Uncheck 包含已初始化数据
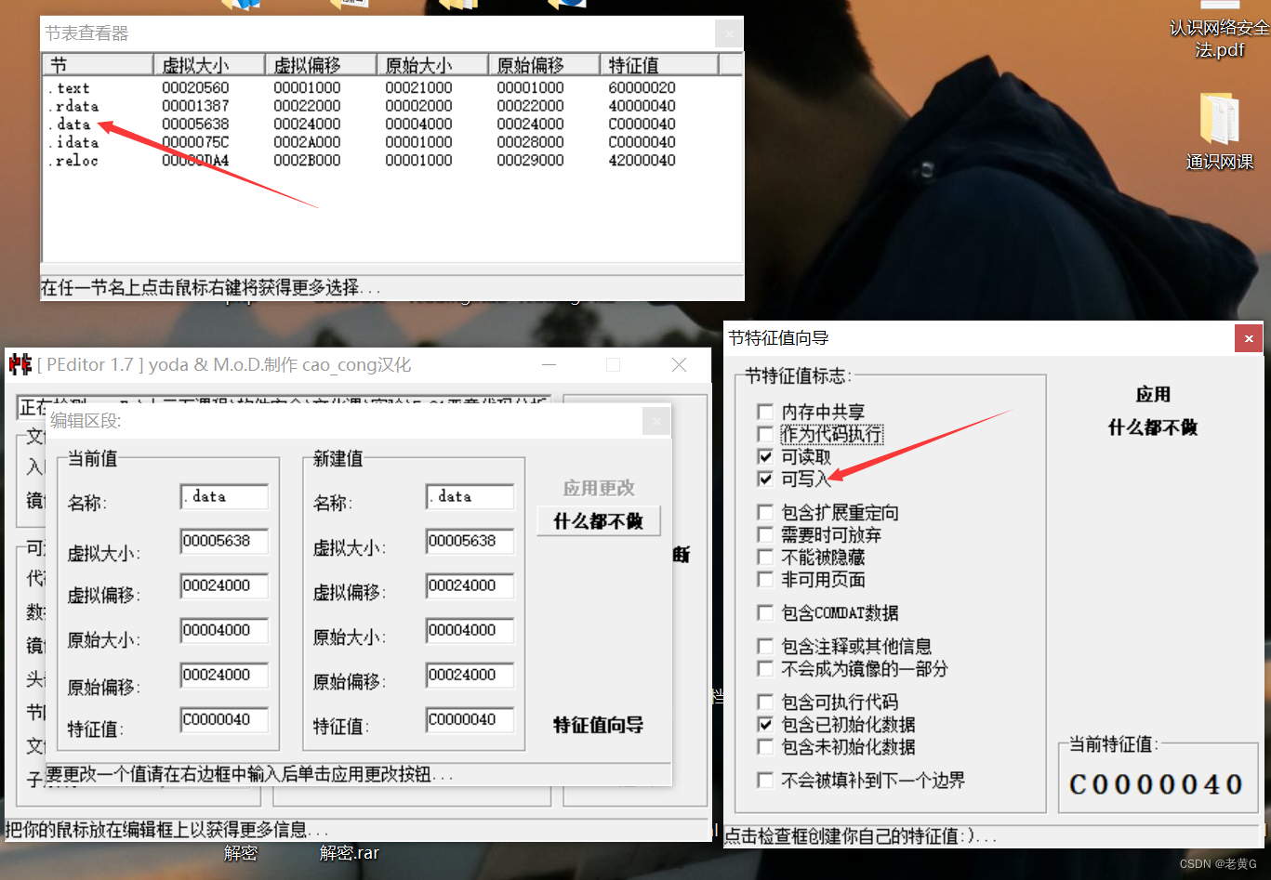 (765, 725)
